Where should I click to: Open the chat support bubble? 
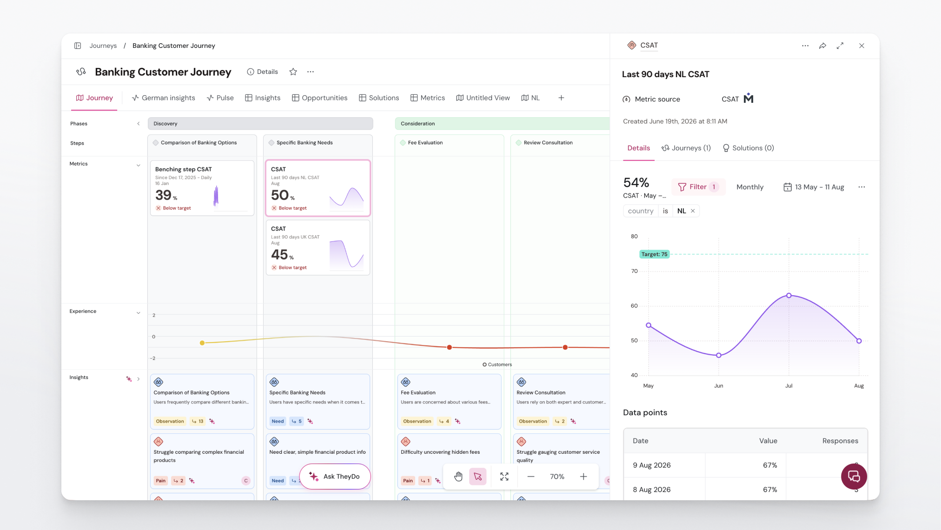(854, 477)
